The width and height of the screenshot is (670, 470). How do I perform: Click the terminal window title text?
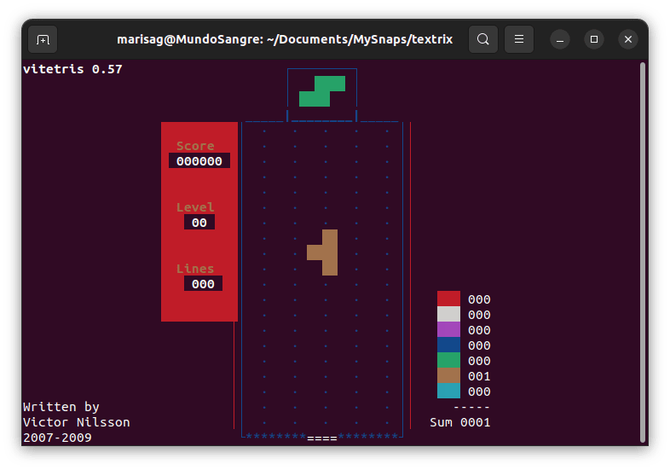285,39
